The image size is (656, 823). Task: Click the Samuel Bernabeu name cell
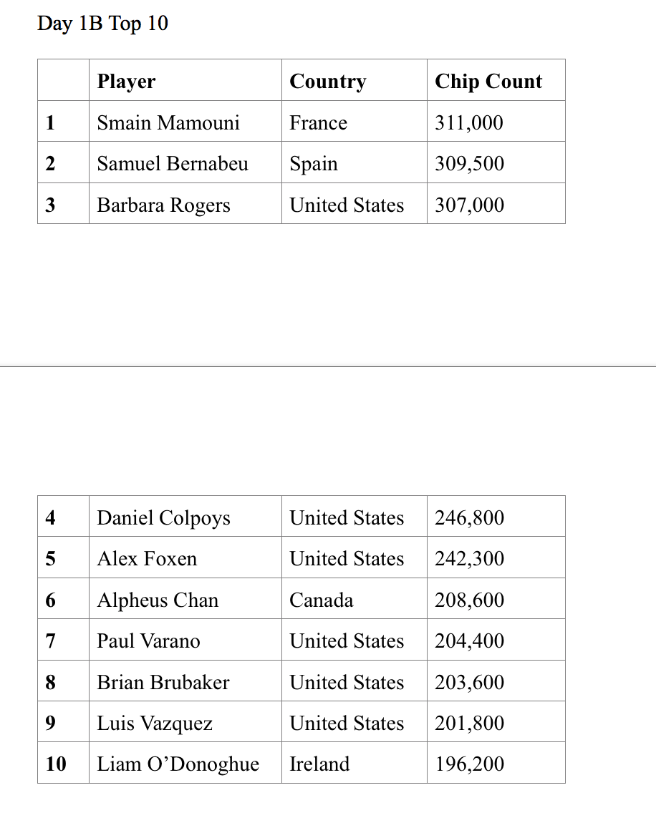pyautogui.click(x=185, y=162)
